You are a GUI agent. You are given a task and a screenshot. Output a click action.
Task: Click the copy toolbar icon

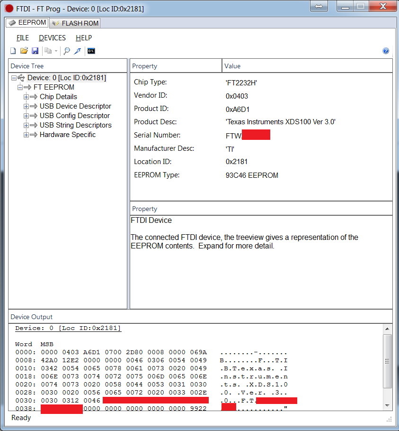point(48,51)
